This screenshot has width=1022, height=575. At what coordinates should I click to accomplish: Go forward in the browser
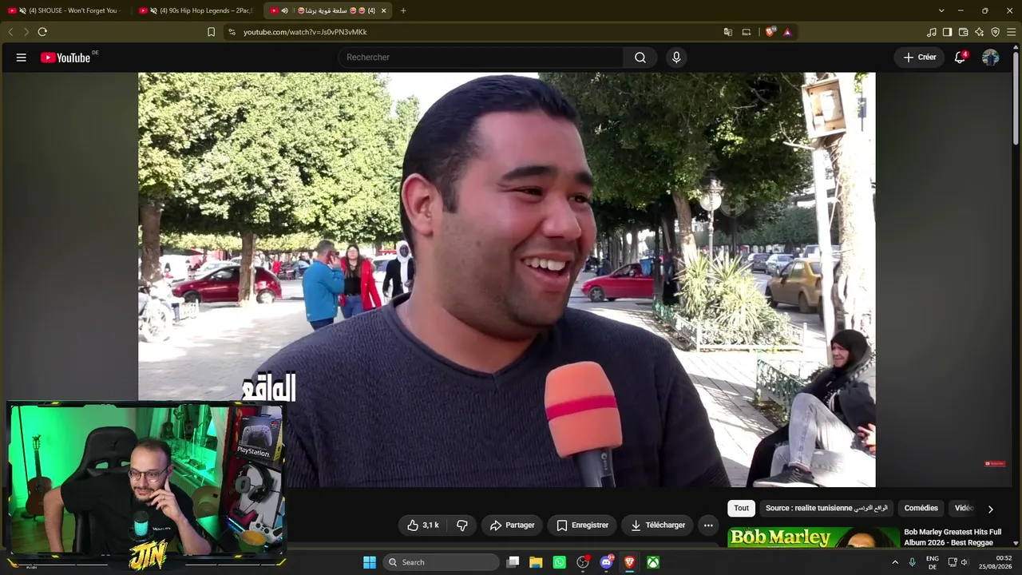(26, 32)
